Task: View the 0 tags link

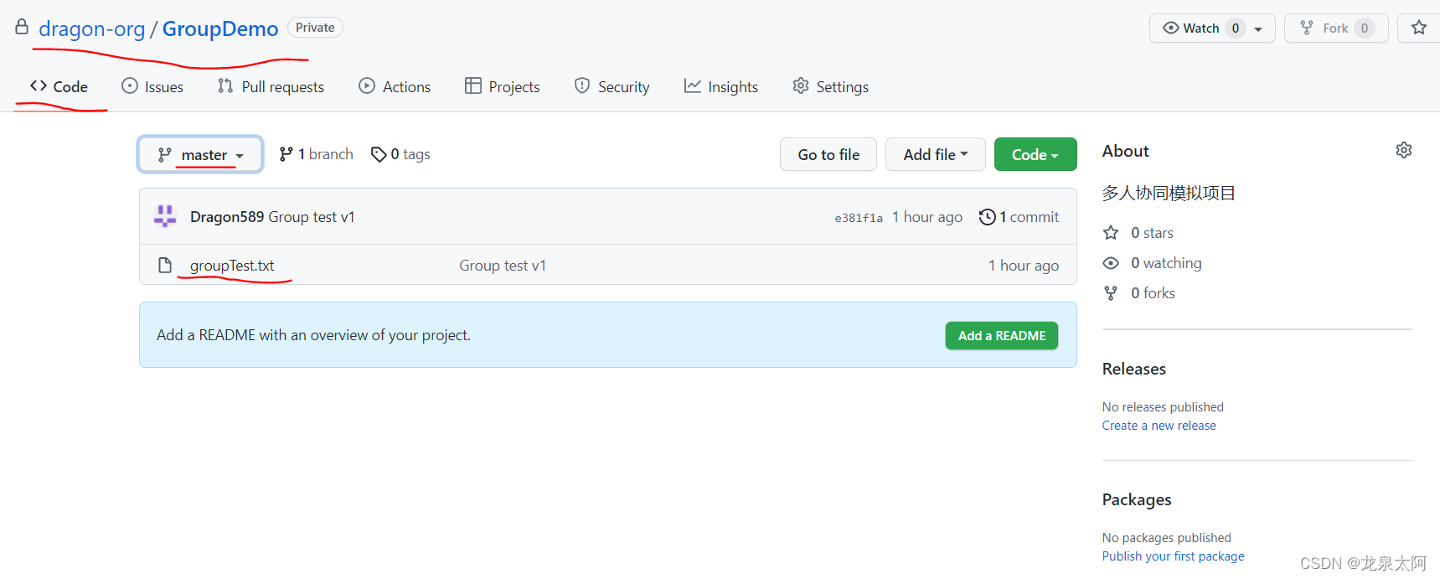Action: pos(400,154)
